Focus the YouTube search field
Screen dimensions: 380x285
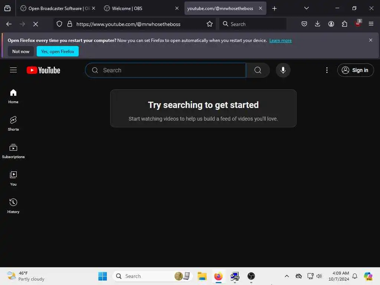click(166, 70)
